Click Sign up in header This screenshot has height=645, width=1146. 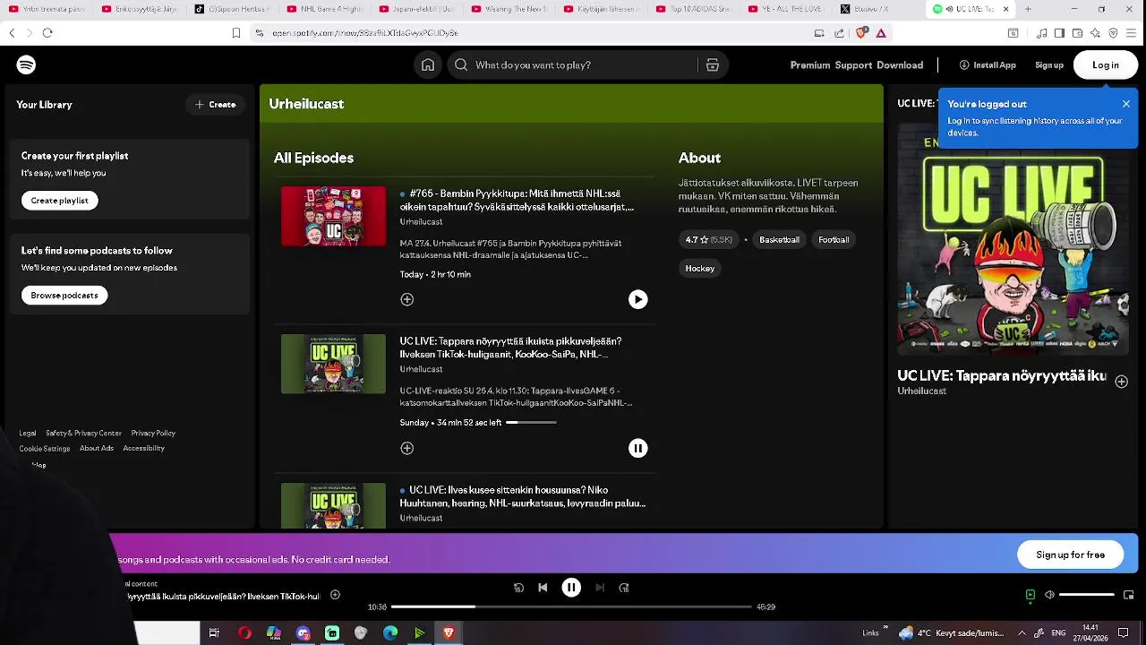coord(1049,64)
